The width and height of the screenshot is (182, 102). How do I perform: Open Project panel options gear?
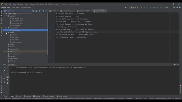(x=43, y=11)
